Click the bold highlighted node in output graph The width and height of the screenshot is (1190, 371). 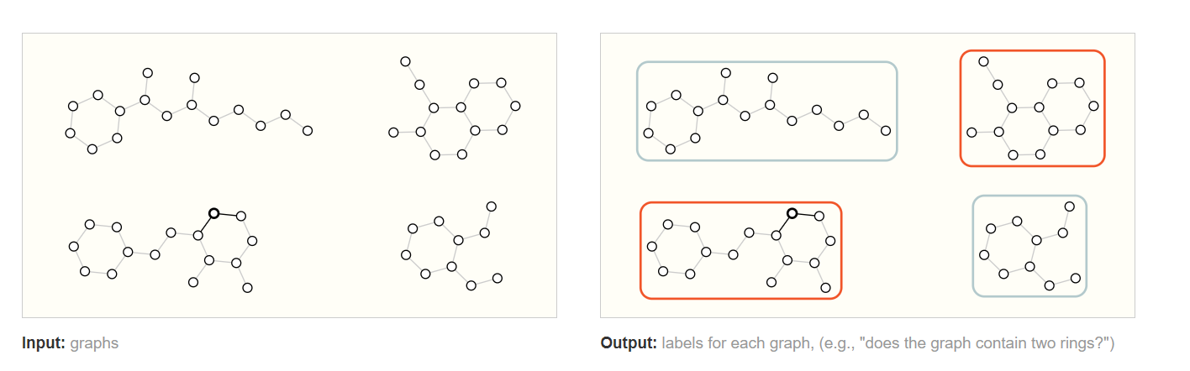click(792, 213)
